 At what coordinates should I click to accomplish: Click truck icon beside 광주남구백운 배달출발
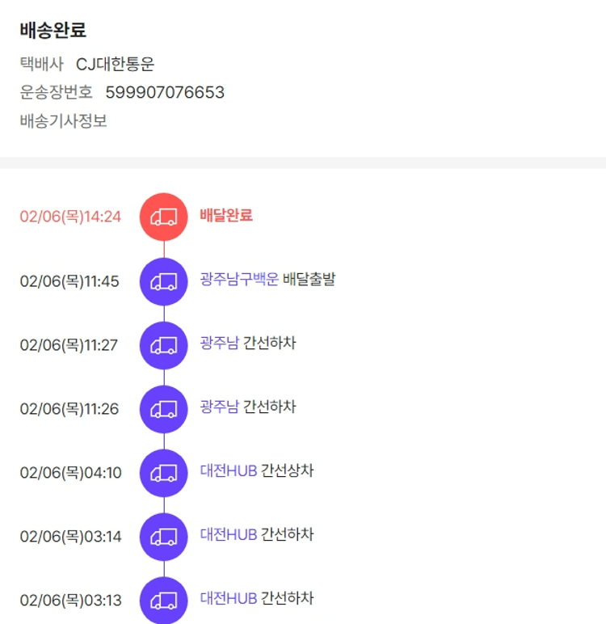coord(163,281)
